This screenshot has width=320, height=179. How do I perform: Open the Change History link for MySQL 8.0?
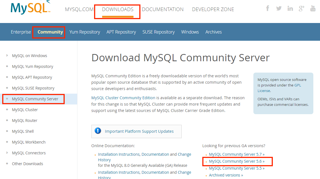[145, 157]
